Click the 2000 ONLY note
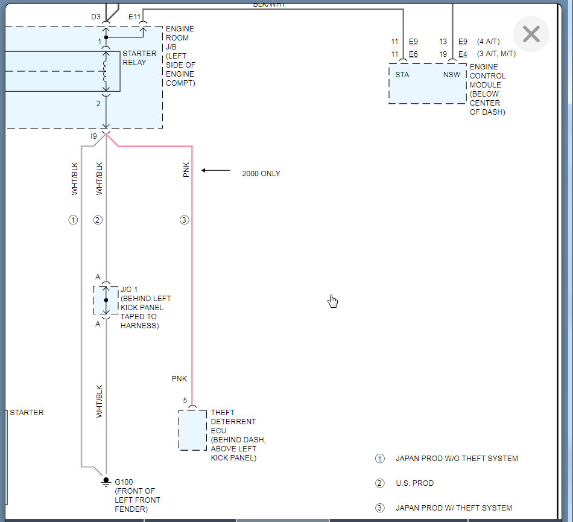573x522 pixels. click(x=261, y=174)
